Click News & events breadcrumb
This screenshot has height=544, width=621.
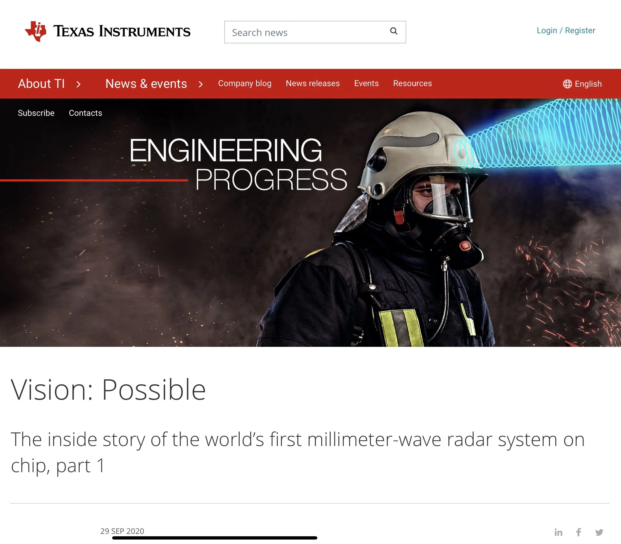pyautogui.click(x=146, y=84)
